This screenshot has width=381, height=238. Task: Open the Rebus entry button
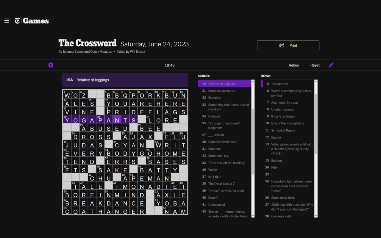point(294,65)
